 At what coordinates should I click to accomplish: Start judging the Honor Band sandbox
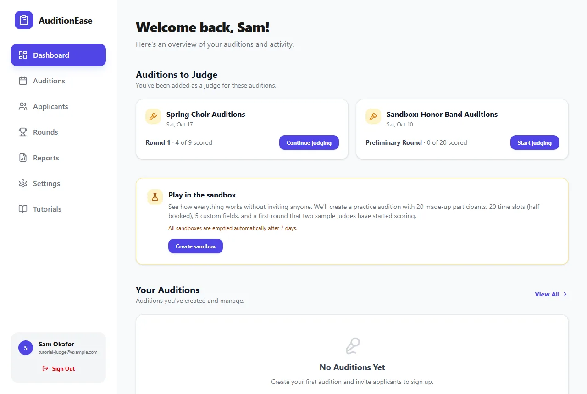click(535, 142)
